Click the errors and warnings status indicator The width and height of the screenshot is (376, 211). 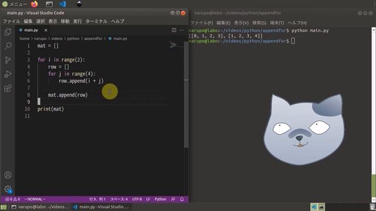[x=13, y=199]
